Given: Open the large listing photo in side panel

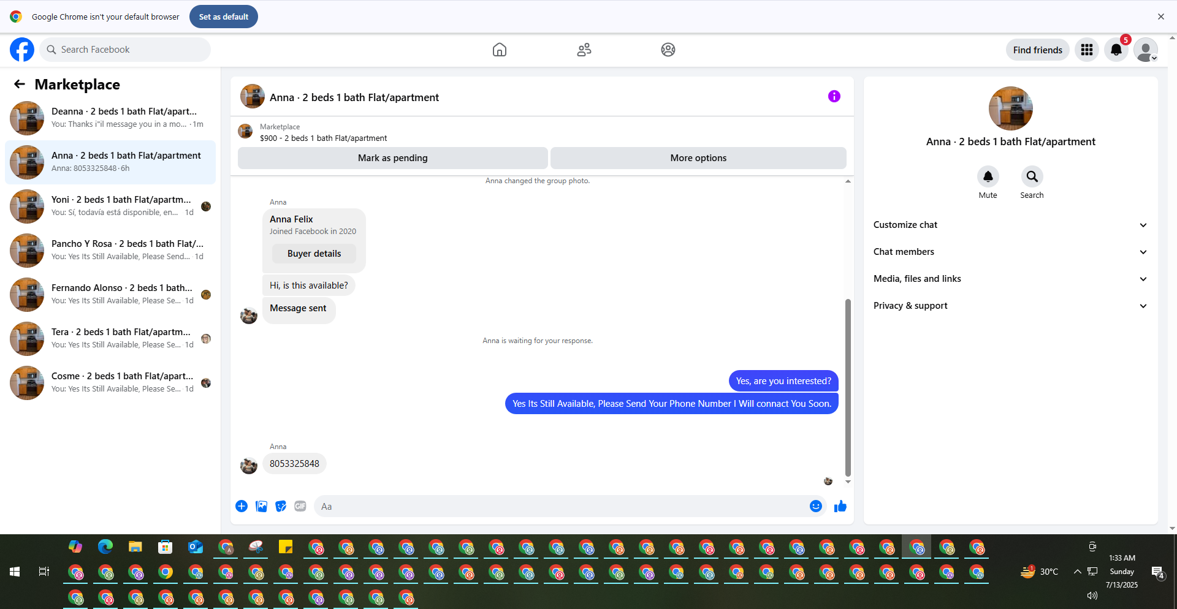Looking at the screenshot, I should [1011, 108].
